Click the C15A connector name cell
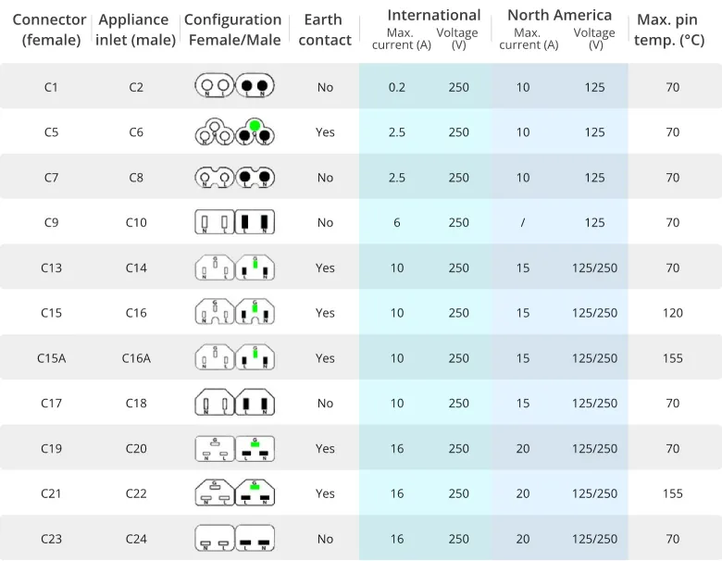722x561 pixels. coord(51,358)
